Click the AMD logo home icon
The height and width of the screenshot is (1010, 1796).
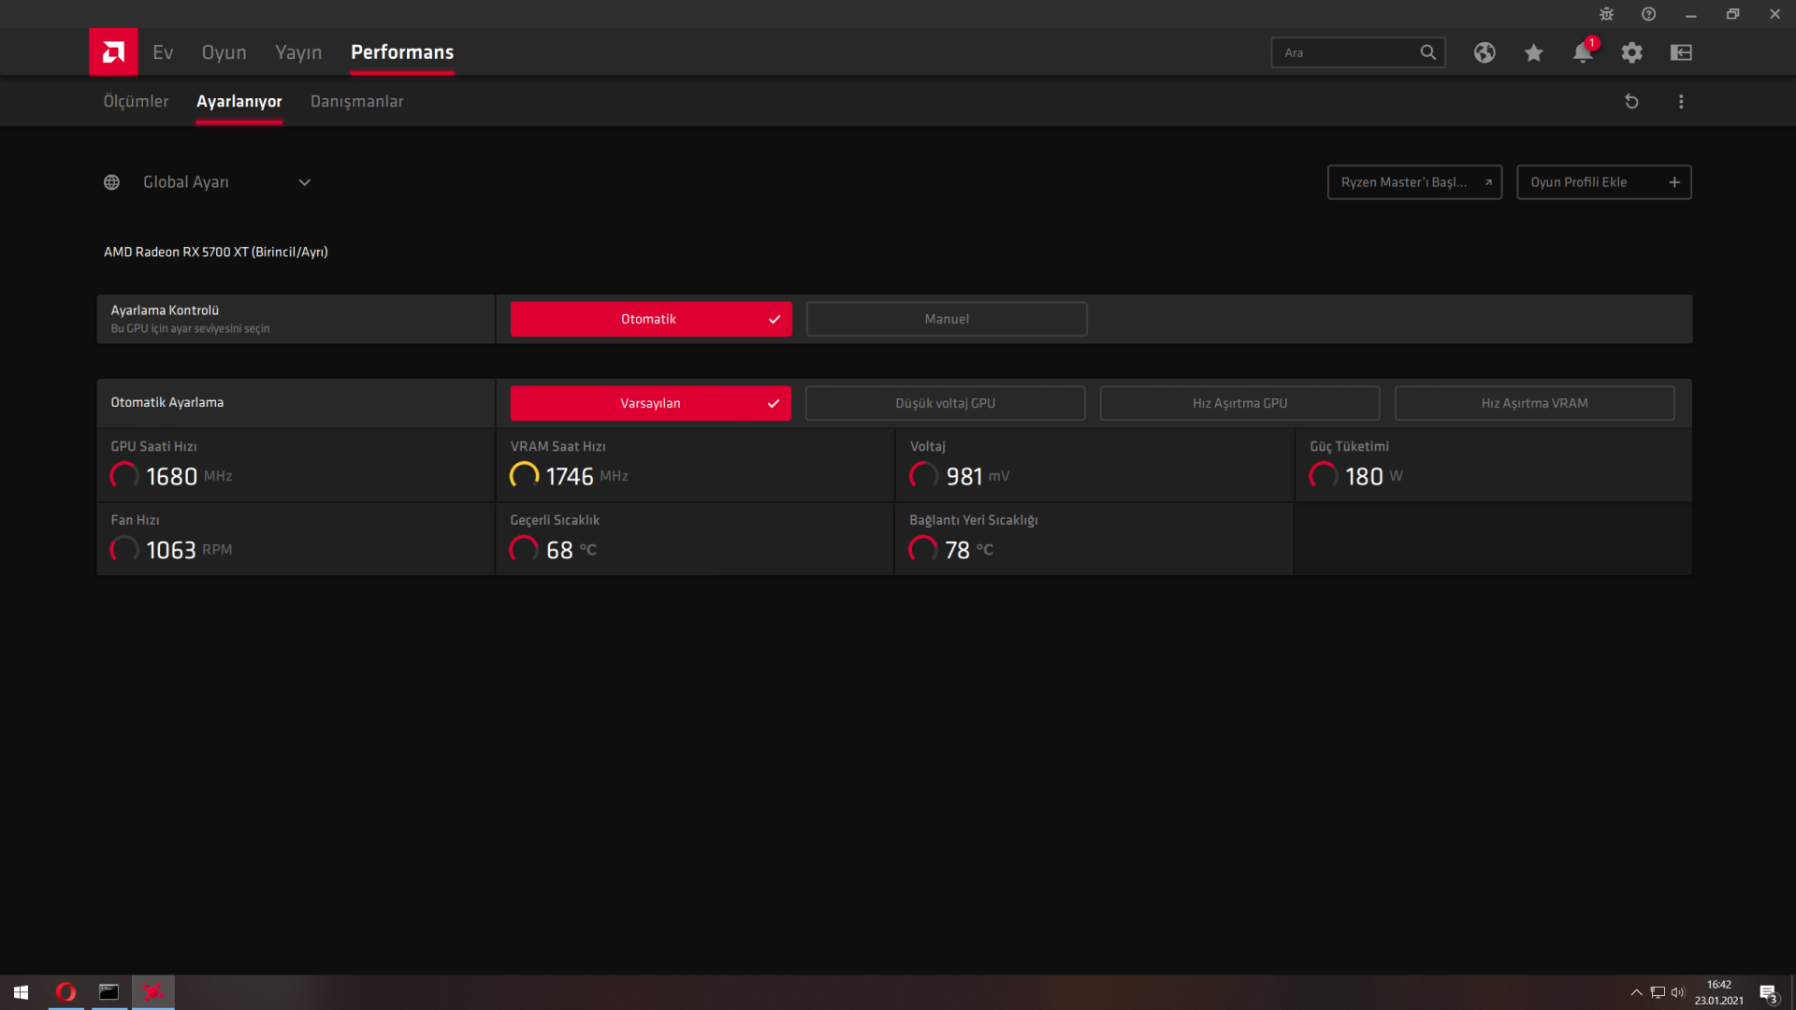(113, 52)
